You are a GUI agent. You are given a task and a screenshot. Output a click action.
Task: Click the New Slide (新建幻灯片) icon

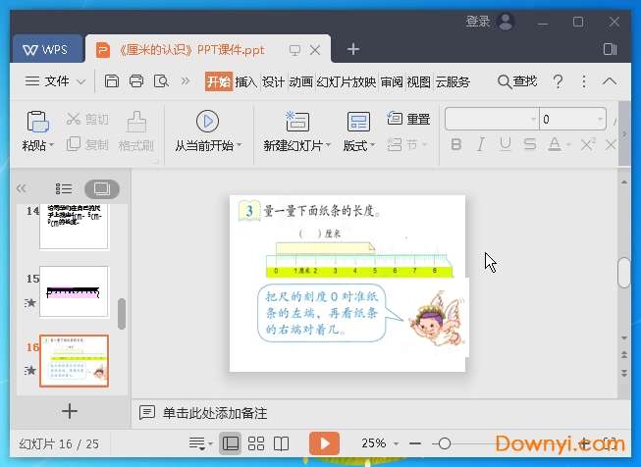[x=297, y=122]
